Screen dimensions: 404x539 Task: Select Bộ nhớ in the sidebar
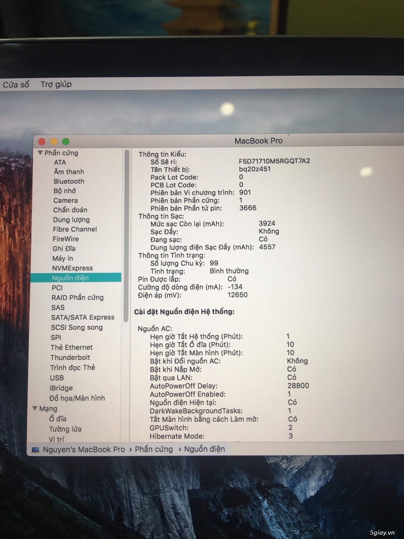pyautogui.click(x=65, y=191)
